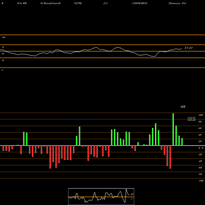Click the '-80' tick on the MR right axis
Image resolution: width=205 pixels, height=205 pixels.
tap(200, 174)
